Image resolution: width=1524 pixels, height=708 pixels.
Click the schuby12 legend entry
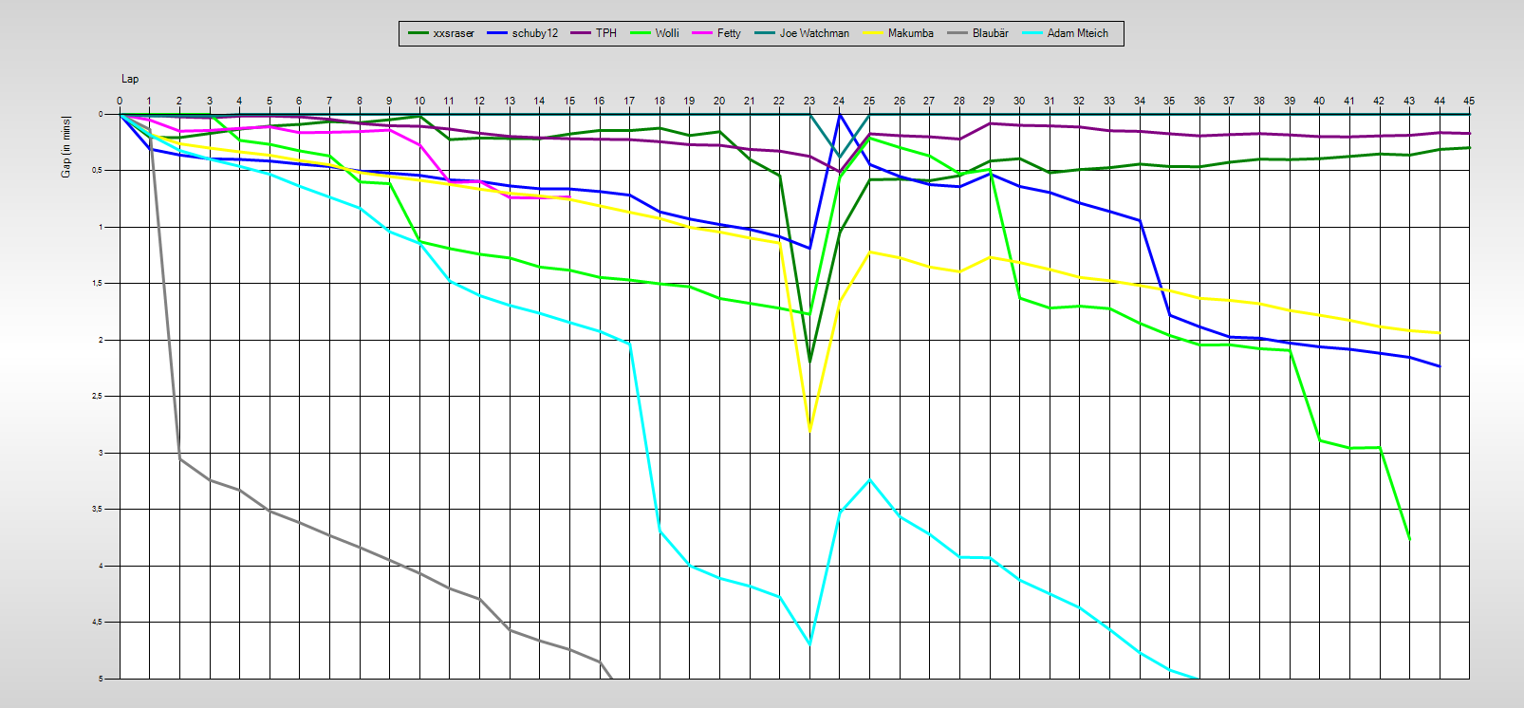(x=523, y=33)
